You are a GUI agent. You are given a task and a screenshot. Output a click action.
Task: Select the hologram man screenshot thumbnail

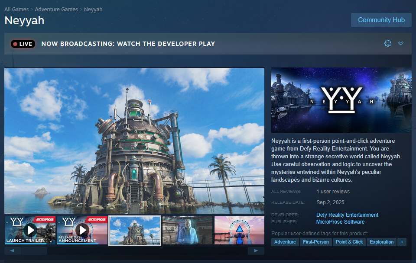tap(187, 230)
